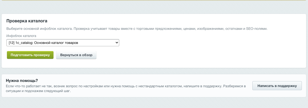Image resolution: width=308 pixels, height=108 pixels.
Task: Click the help paragraph about support
Action: pos(126,89)
